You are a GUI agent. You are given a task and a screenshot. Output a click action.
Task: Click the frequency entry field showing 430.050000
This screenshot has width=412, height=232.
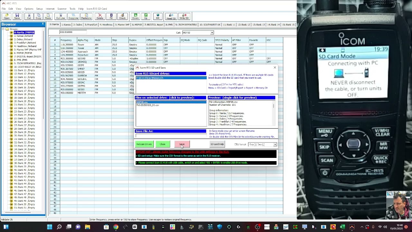[x=73, y=32]
